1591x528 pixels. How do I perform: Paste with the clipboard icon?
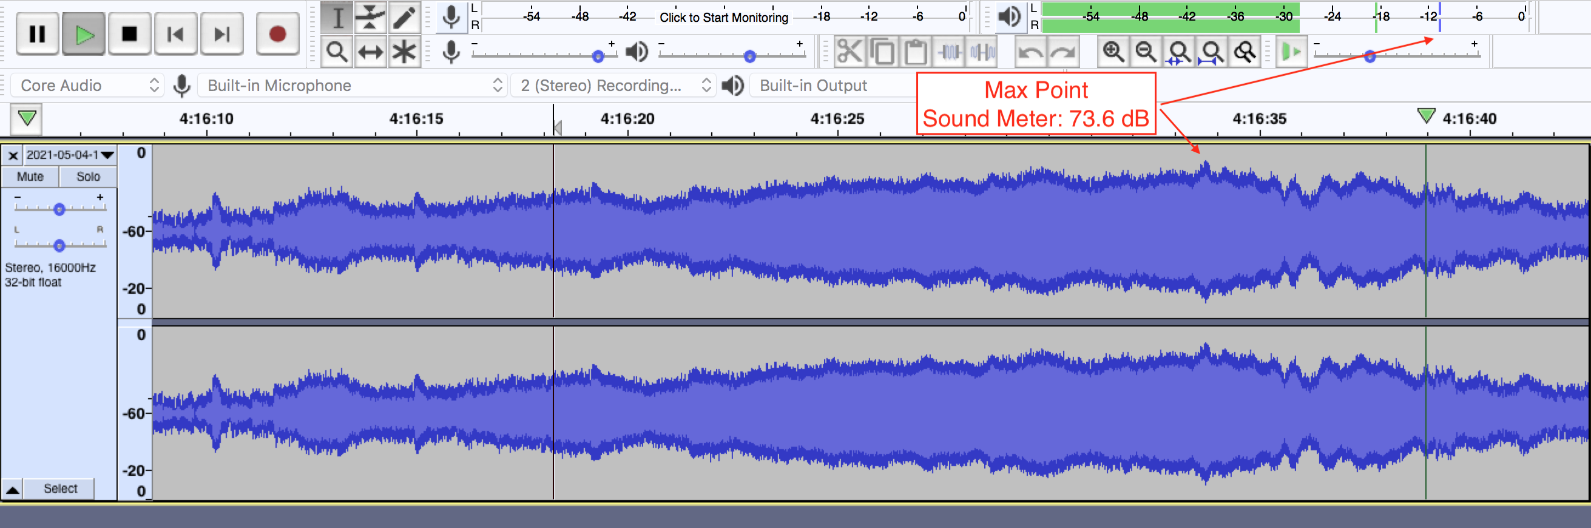916,51
